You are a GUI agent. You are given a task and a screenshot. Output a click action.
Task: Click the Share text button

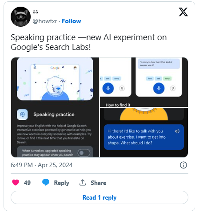pyautogui.click(x=99, y=183)
